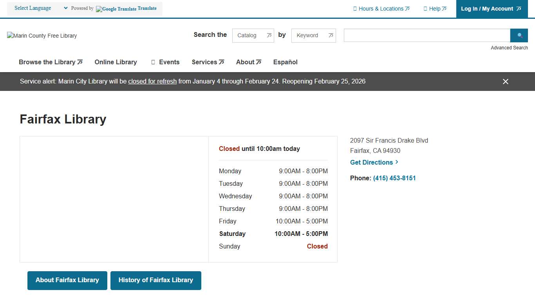The width and height of the screenshot is (535, 301).
Task: Select the Online Library menu item
Action: coord(116,62)
